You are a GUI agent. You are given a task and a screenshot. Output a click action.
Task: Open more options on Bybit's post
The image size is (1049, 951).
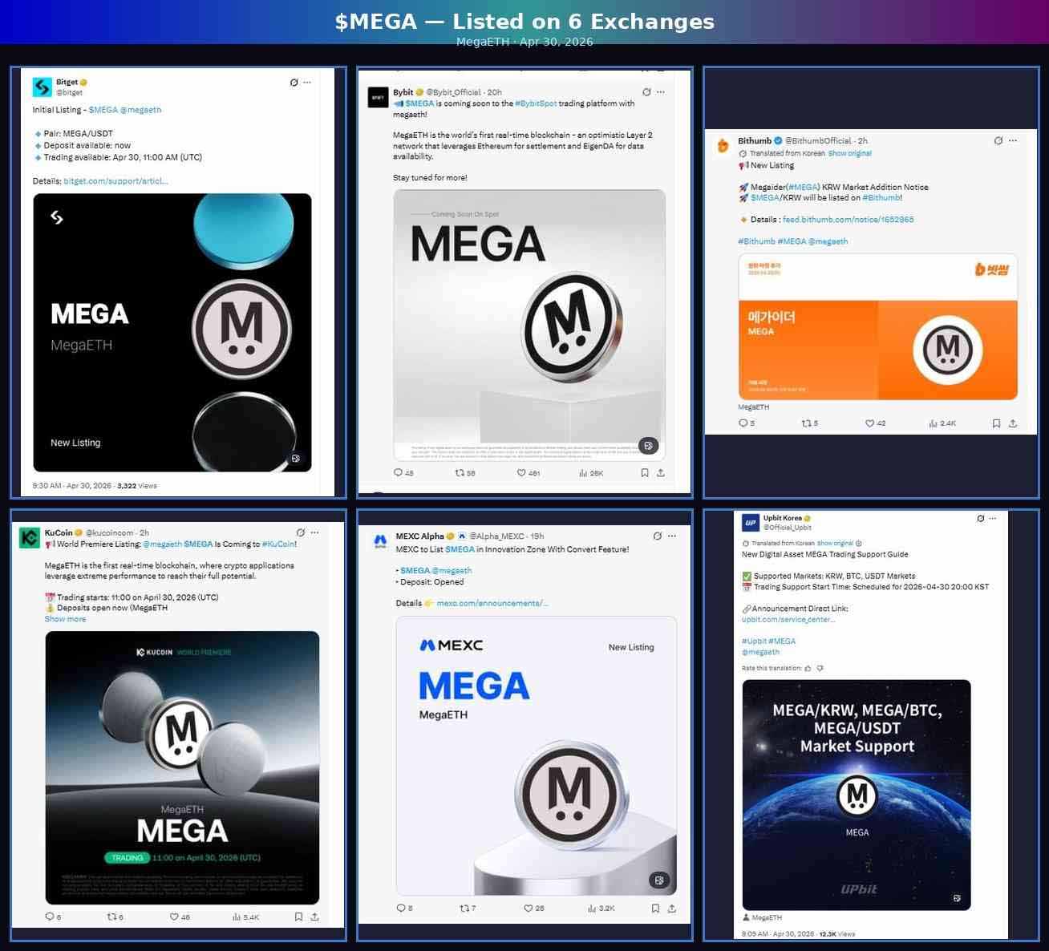[661, 92]
